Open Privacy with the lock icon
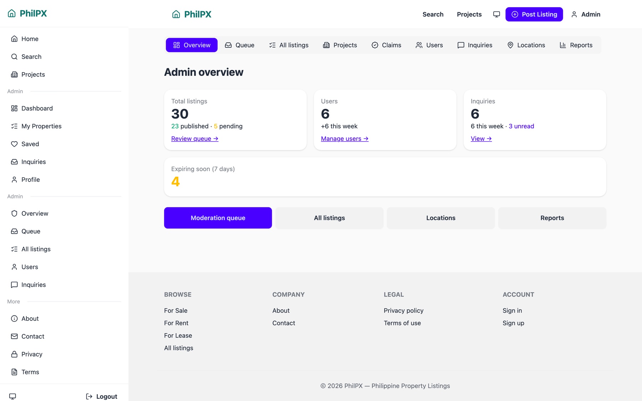The image size is (642, 401). coord(64,354)
